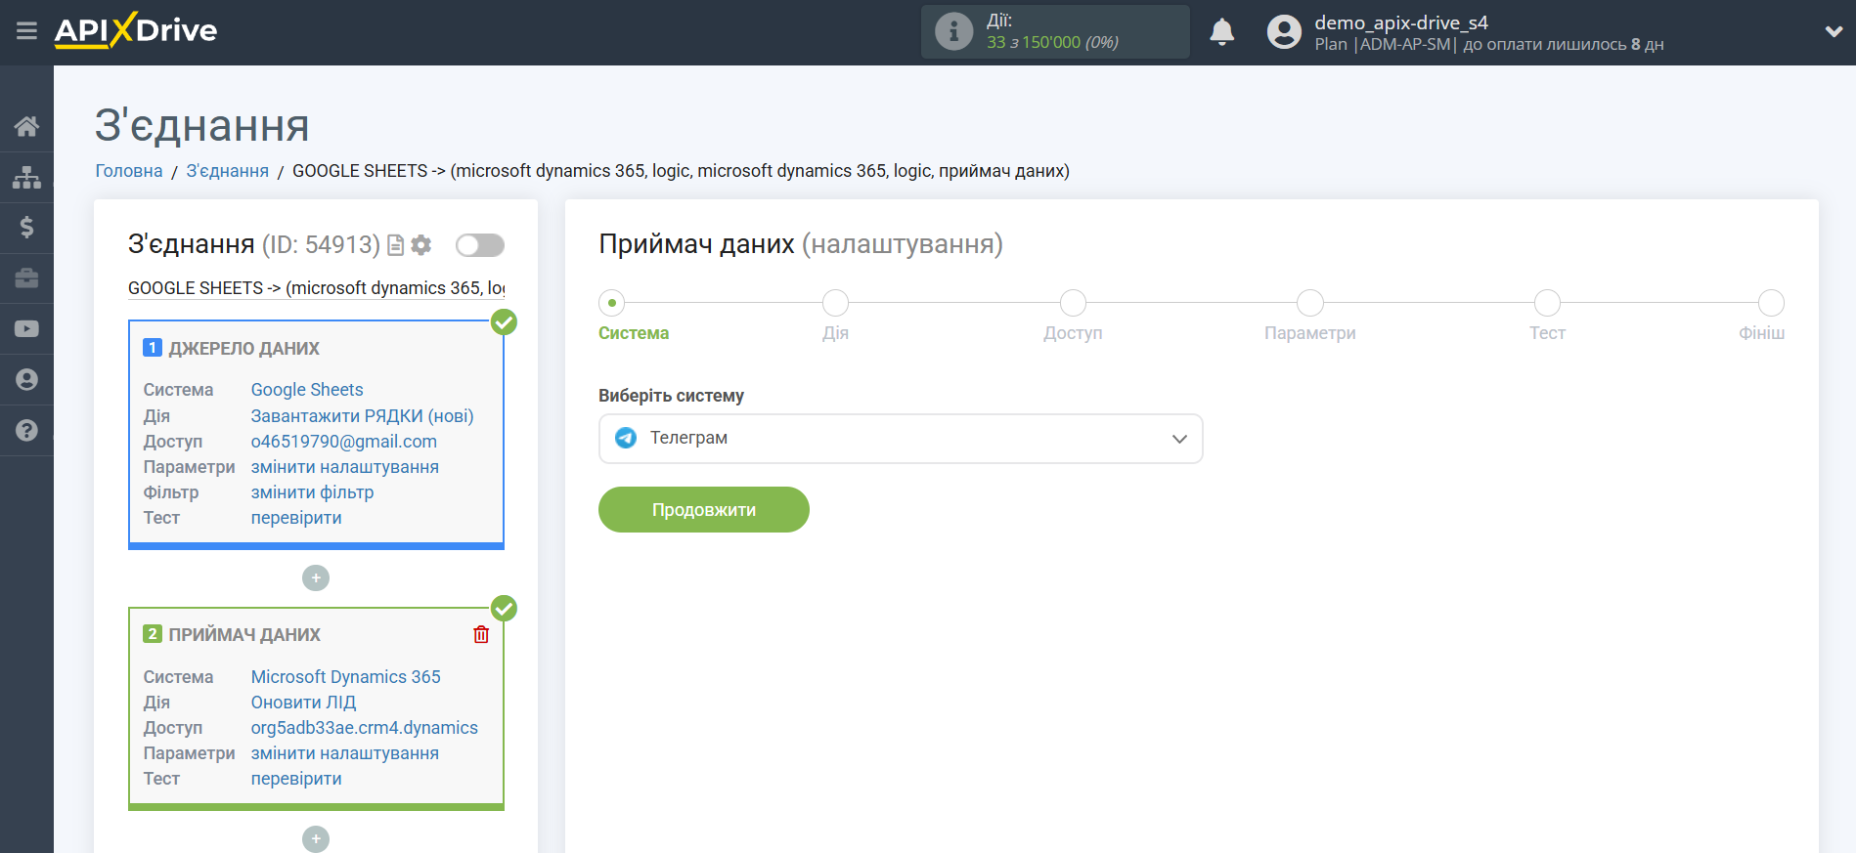This screenshot has width=1856, height=853.
Task: Click Завантажити РЯДКИ (нові) action link
Action: (363, 416)
